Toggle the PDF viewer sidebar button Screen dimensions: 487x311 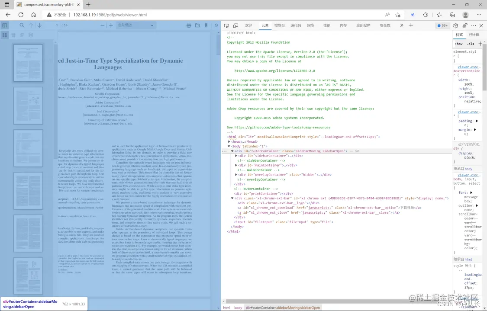(x=5, y=25)
